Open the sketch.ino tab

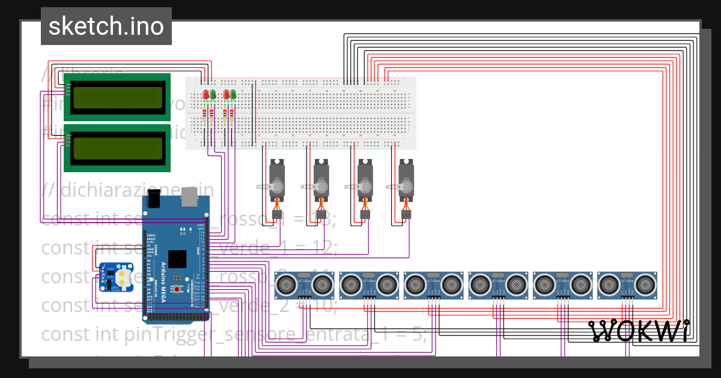(106, 26)
